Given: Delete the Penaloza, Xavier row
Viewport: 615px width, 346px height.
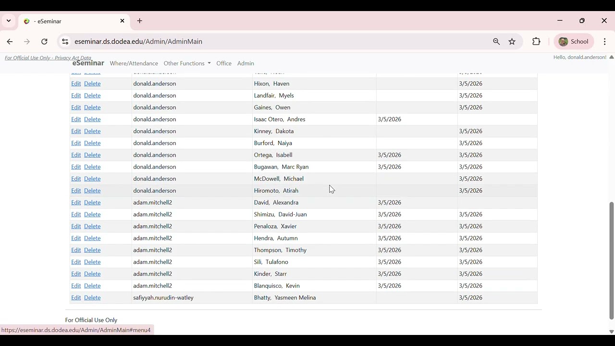Looking at the screenshot, I should tap(92, 226).
